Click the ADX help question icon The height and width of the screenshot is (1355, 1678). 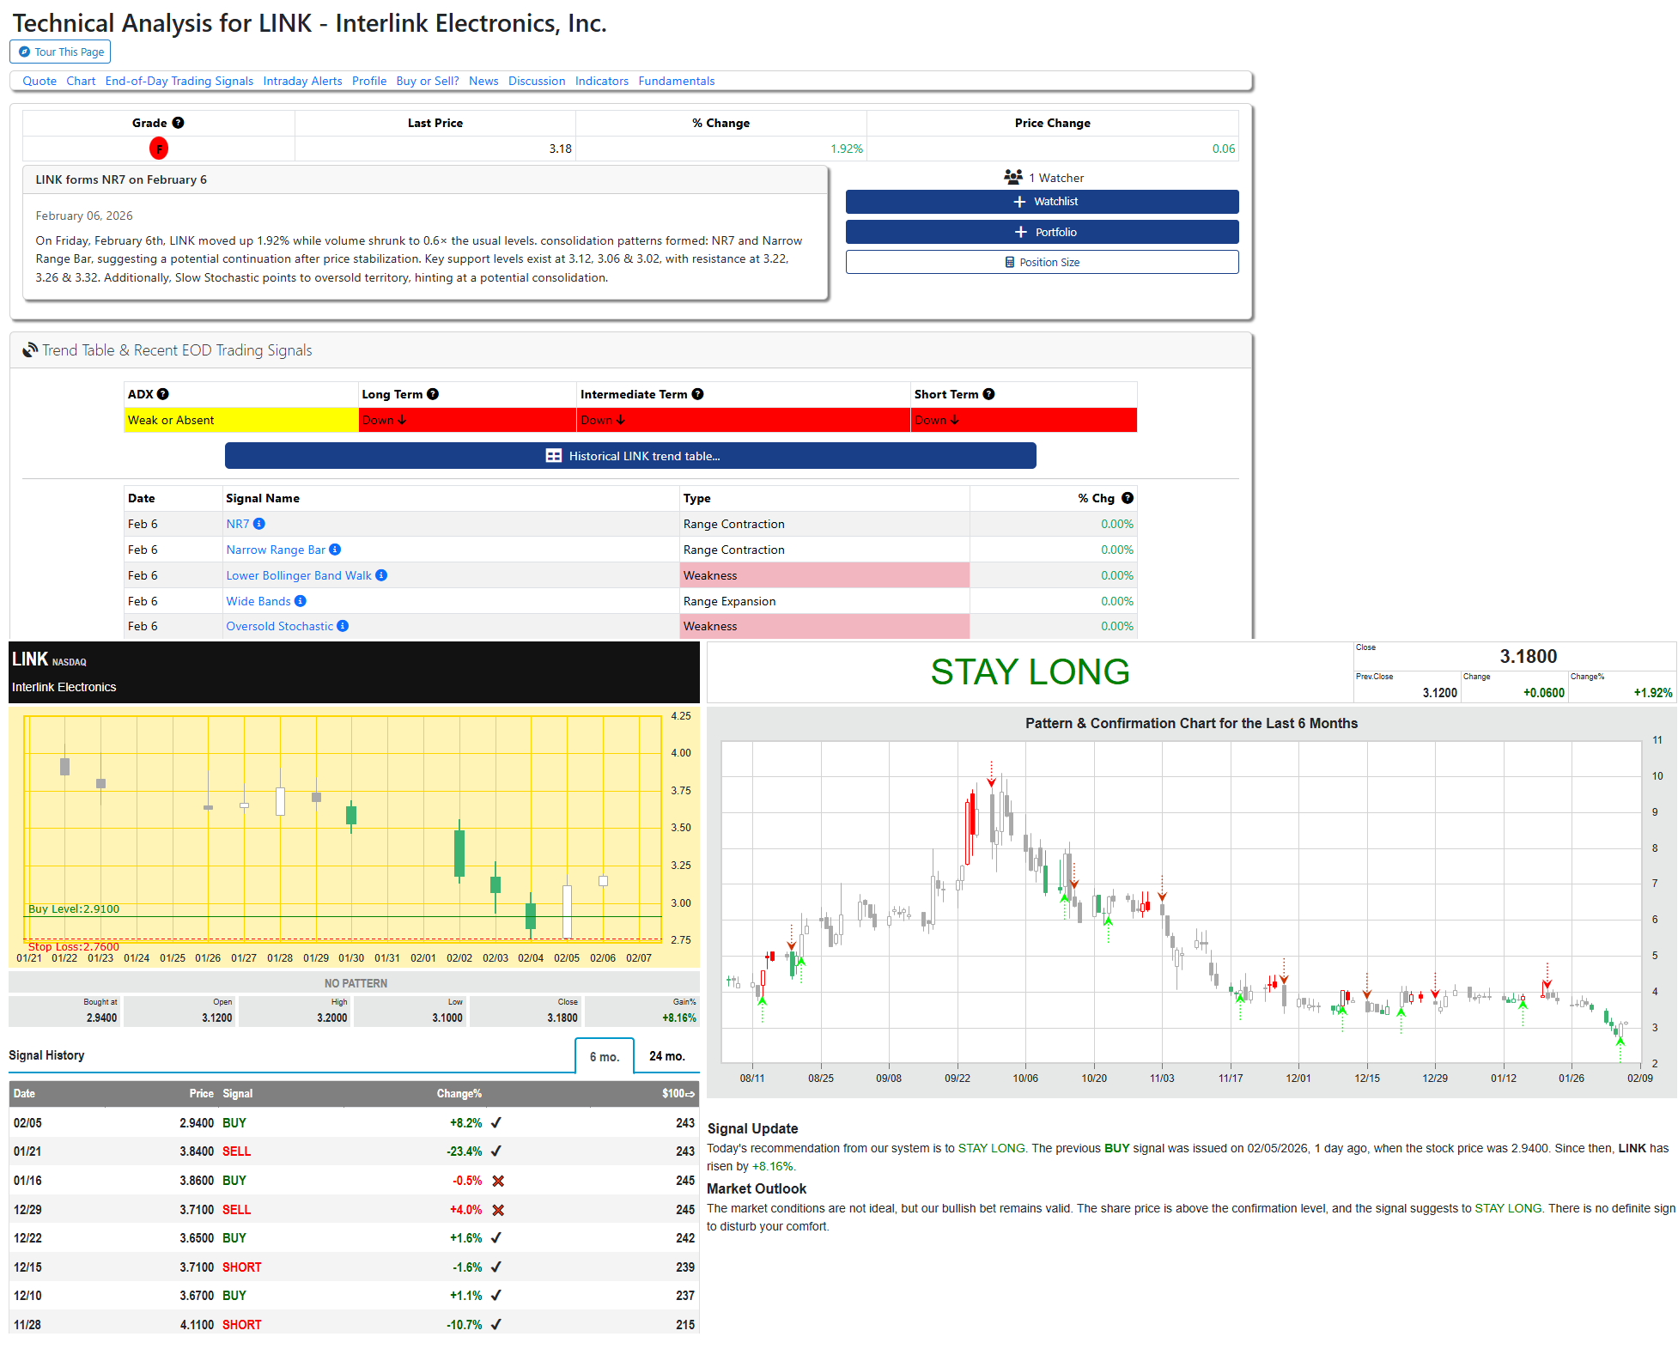point(163,394)
